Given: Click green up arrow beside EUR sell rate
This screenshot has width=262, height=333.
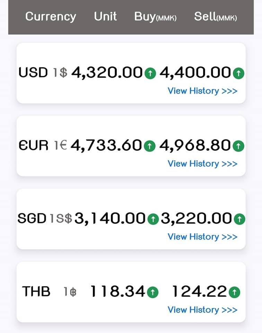Looking at the screenshot, I should [238, 146].
